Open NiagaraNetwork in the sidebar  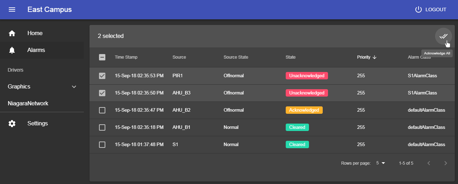[x=28, y=104]
